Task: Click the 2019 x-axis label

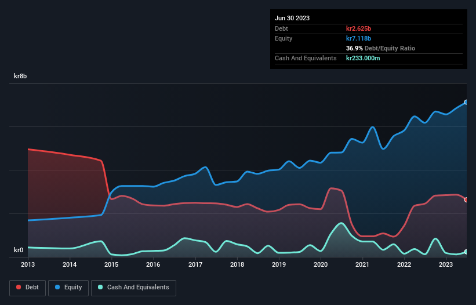Action: point(279,264)
